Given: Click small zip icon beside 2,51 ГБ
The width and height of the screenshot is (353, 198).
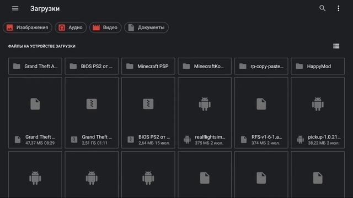Looking at the screenshot, I should pyautogui.click(x=74, y=140).
